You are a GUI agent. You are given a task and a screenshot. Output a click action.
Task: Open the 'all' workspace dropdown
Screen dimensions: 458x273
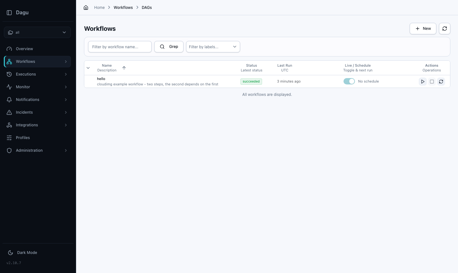pos(37,32)
